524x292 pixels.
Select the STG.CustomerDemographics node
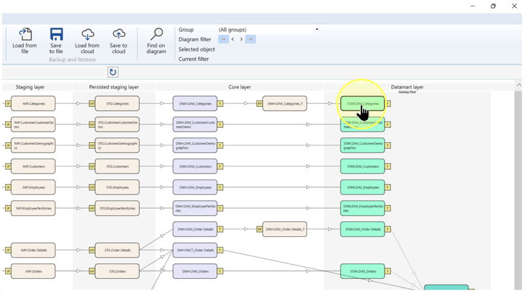pyautogui.click(x=117, y=145)
